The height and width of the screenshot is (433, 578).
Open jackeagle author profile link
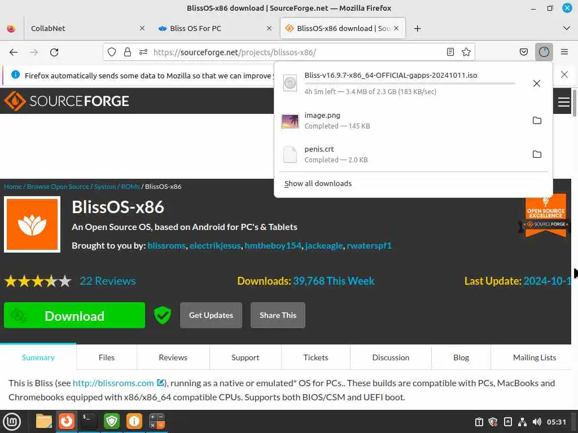(324, 246)
